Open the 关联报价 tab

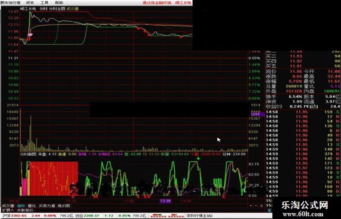pyautogui.click(x=25, y=210)
